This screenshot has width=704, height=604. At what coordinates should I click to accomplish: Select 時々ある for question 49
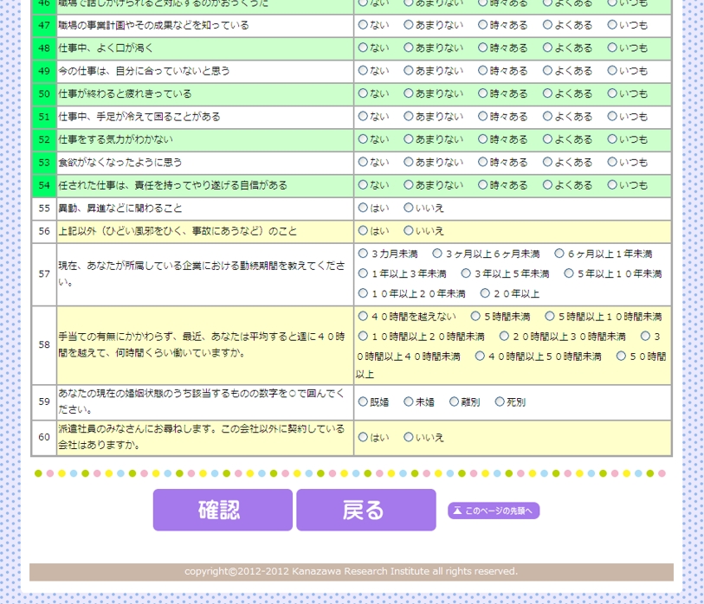coord(483,71)
